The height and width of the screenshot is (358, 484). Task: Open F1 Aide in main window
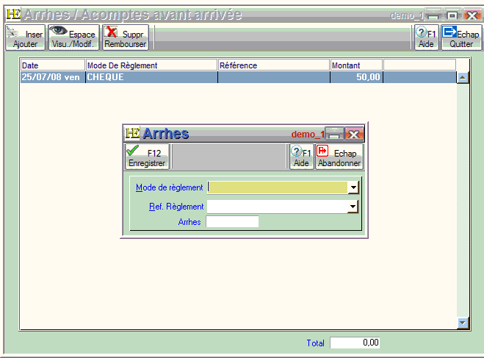click(x=426, y=37)
